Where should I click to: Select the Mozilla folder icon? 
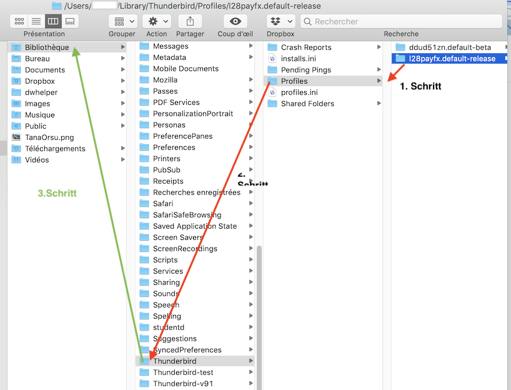click(x=144, y=80)
